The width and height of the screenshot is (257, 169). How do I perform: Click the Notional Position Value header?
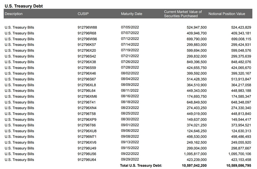click(227, 14)
